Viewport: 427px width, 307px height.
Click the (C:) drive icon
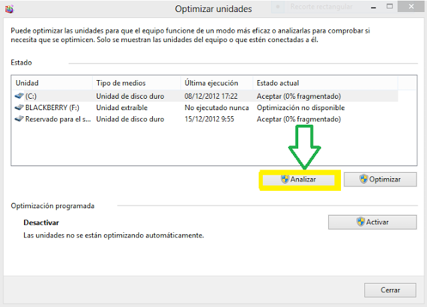point(19,96)
